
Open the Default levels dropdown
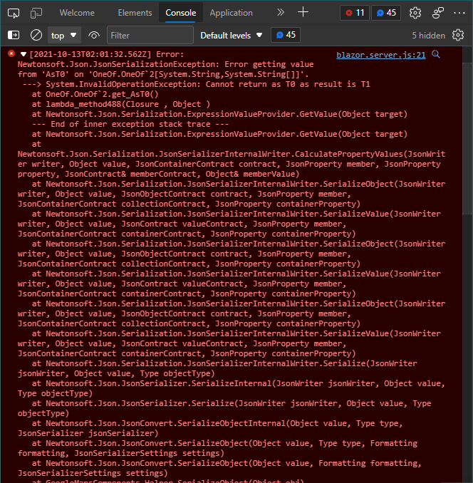tap(232, 36)
